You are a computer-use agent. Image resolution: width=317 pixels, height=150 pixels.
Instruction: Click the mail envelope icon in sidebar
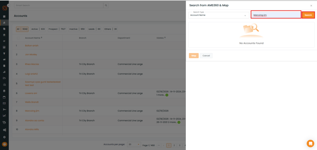pyautogui.click(x=4, y=103)
